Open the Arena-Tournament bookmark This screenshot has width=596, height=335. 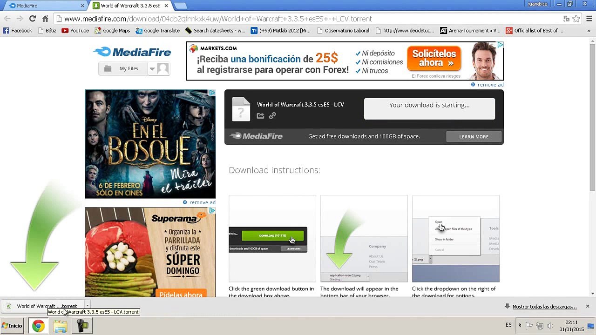[x=470, y=31]
